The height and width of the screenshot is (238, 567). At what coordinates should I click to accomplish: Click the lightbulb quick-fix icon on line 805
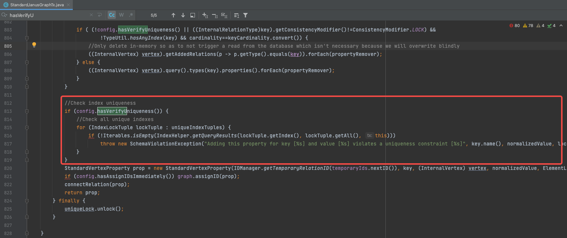tap(34, 46)
